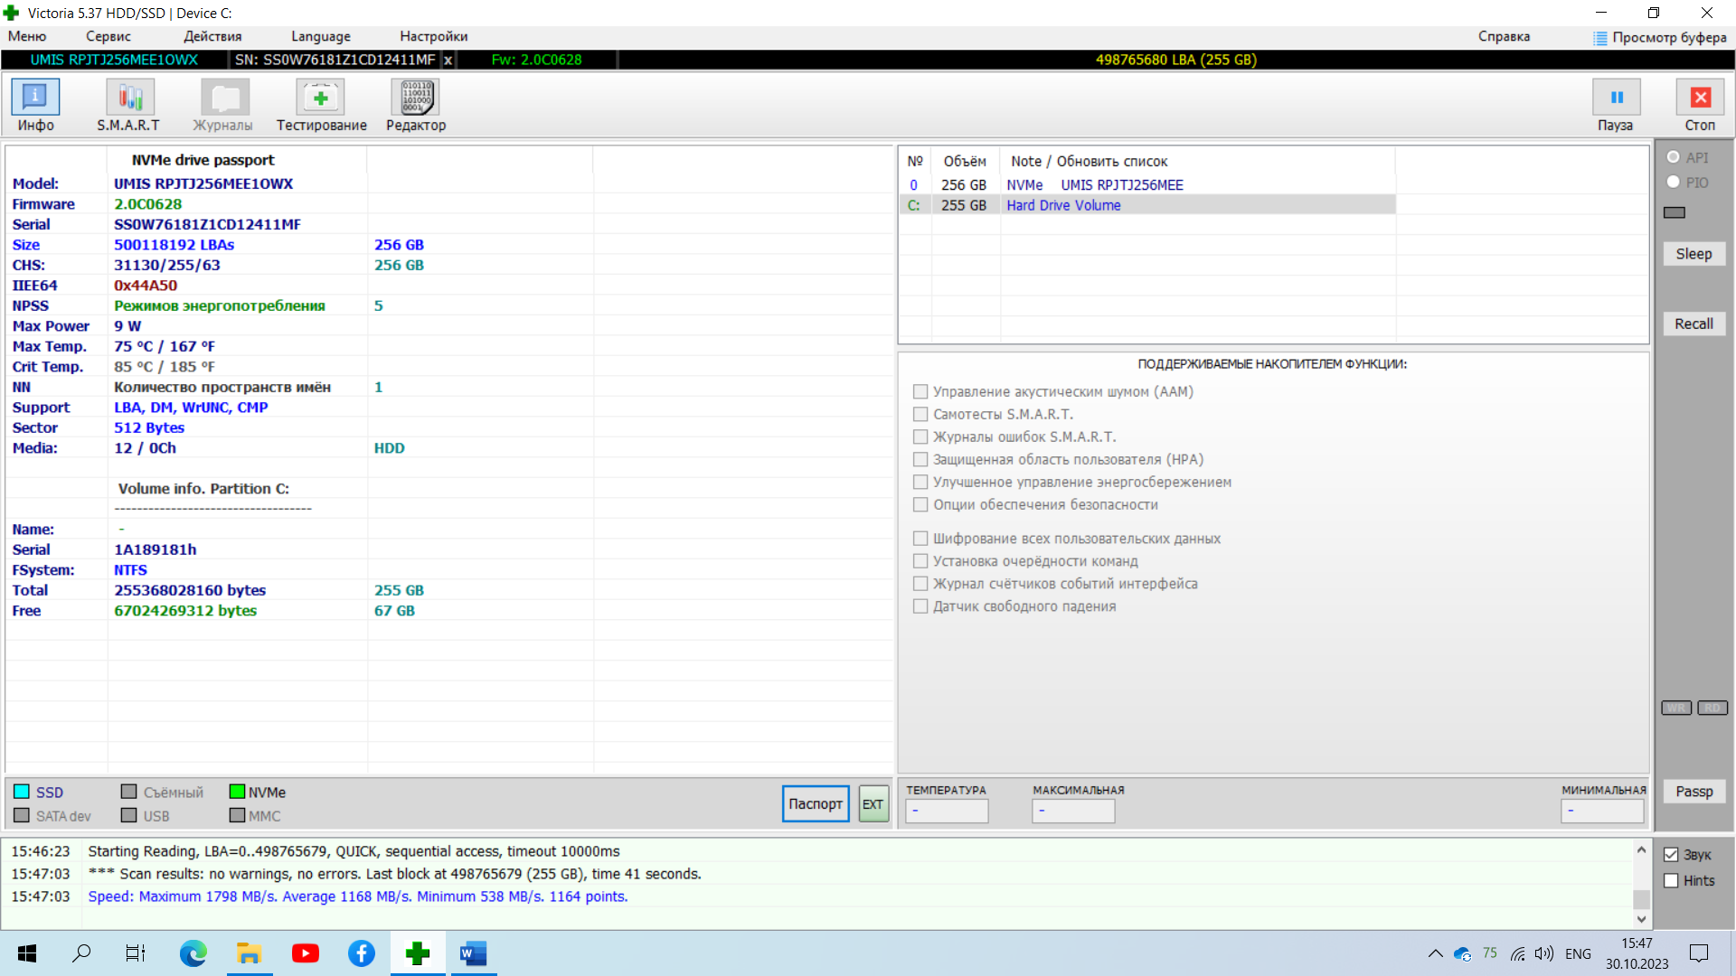This screenshot has height=976, width=1736.
Task: Open YouTube taskbar shortcut
Action: [306, 953]
